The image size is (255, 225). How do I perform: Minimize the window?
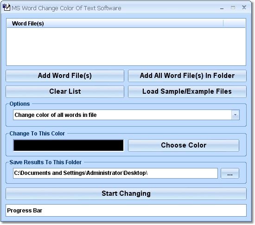point(222,8)
